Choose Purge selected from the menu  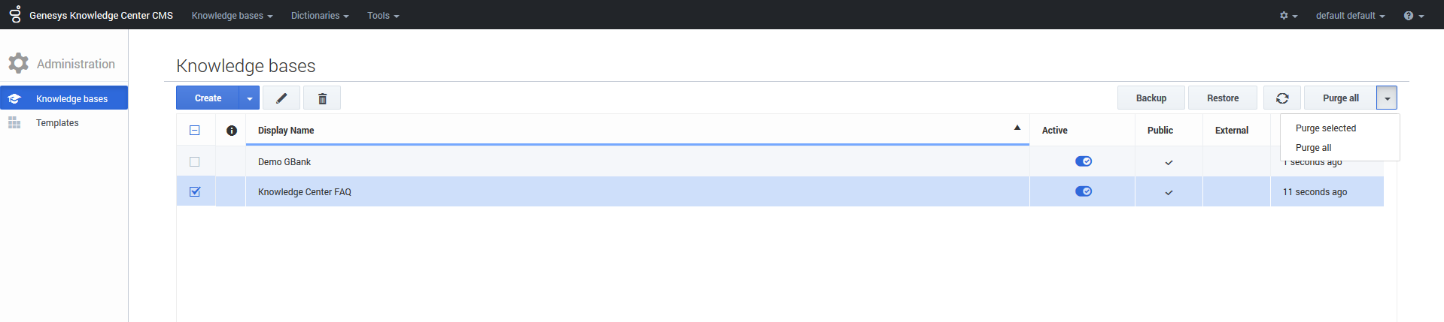coord(1325,128)
